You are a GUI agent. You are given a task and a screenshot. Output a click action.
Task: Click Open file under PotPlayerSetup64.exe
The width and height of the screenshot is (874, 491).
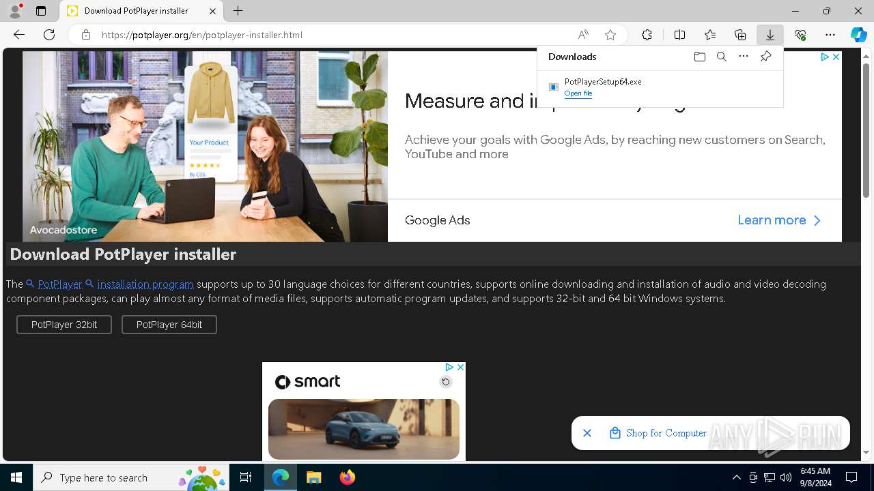tap(578, 93)
